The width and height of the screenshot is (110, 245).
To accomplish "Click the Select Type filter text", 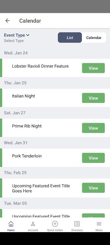I will (x=14, y=41).
